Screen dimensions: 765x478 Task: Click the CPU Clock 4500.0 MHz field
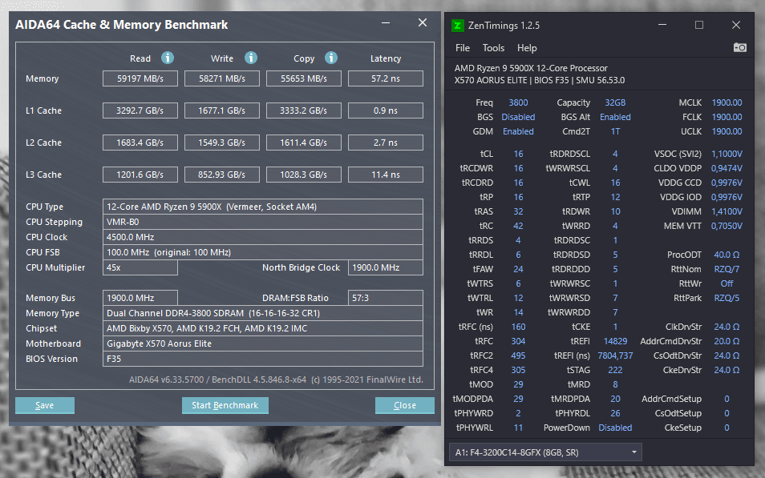point(262,237)
